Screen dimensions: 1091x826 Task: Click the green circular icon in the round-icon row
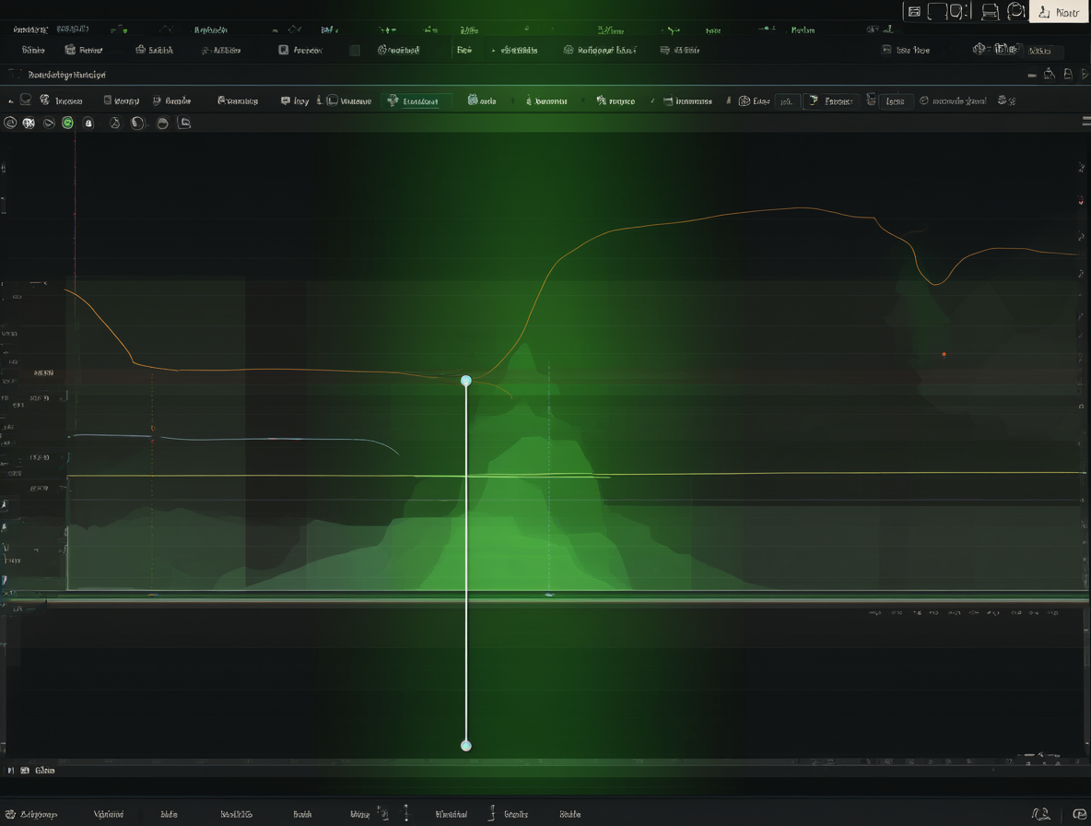click(x=67, y=124)
